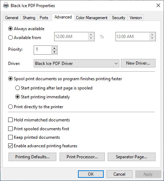Increase Priority with the up arrow
This screenshot has width=164, height=181.
tap(54, 48)
